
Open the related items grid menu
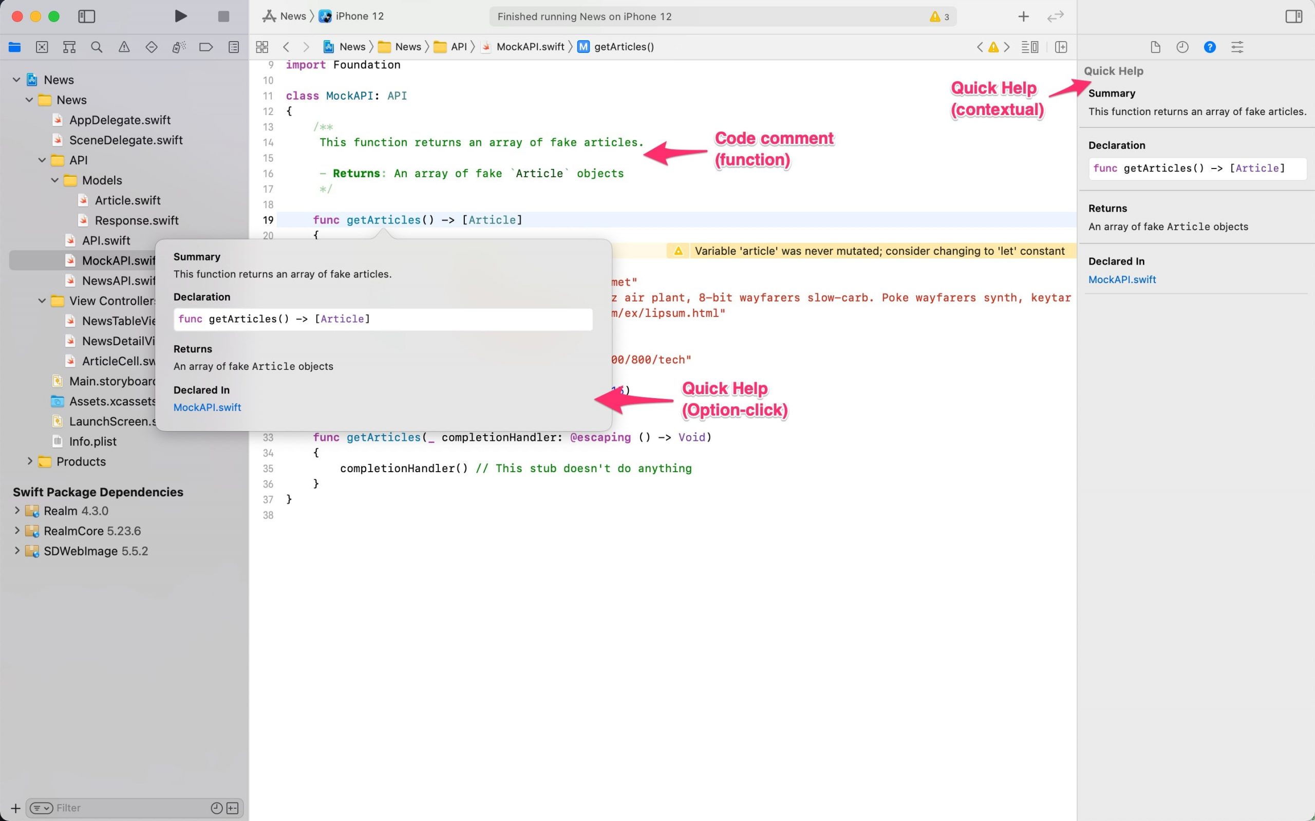[x=262, y=47]
